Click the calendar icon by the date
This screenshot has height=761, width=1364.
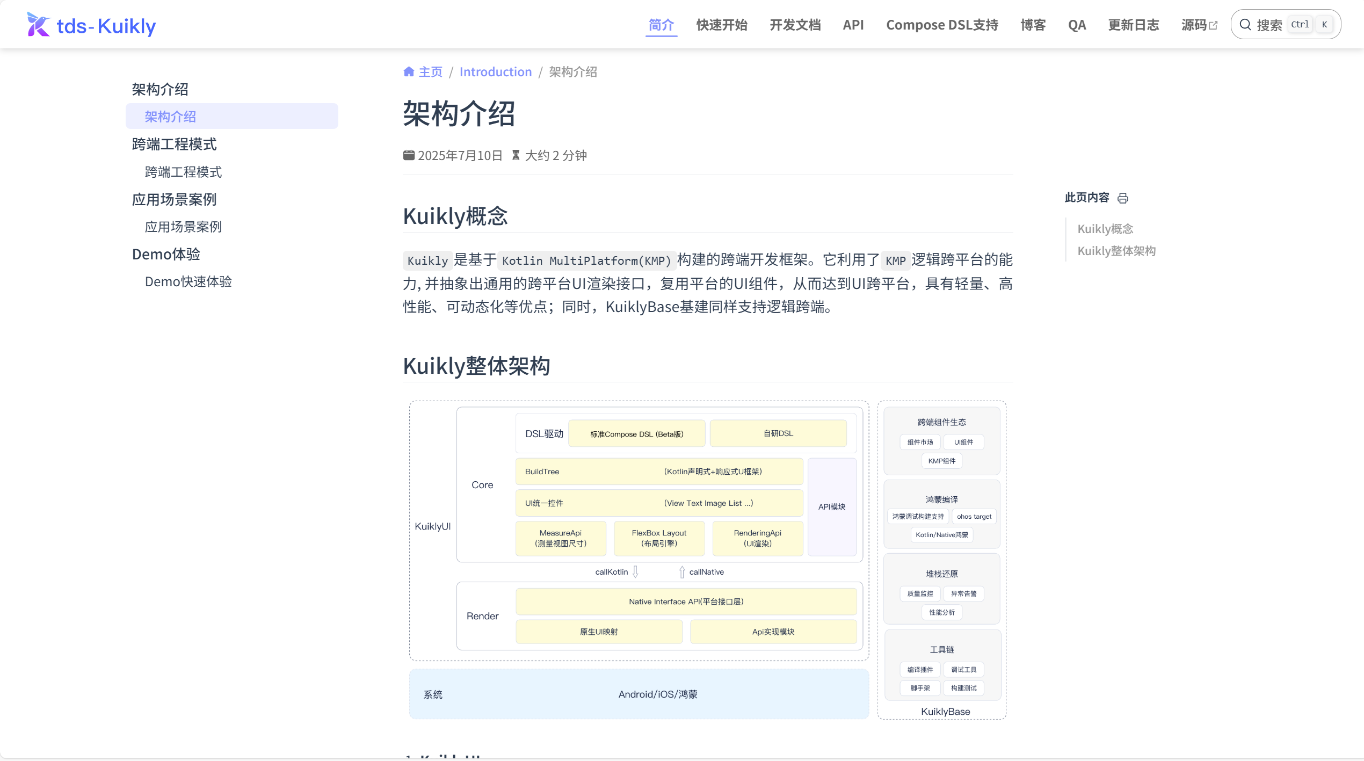pyautogui.click(x=409, y=155)
